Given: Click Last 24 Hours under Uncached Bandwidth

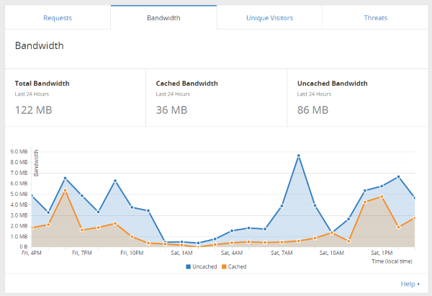Looking at the screenshot, I should click(x=315, y=94).
